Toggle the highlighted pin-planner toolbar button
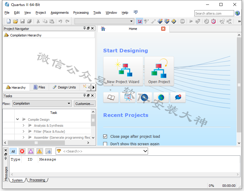Image resolution: width=244 pixels, height=191 pixels. tap(140, 21)
